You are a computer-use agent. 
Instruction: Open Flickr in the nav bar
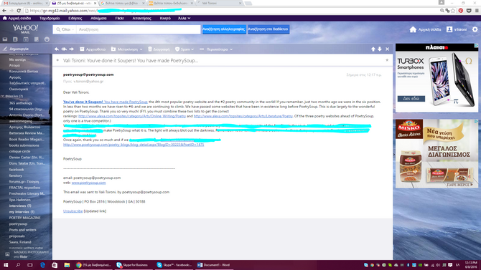click(x=119, y=19)
